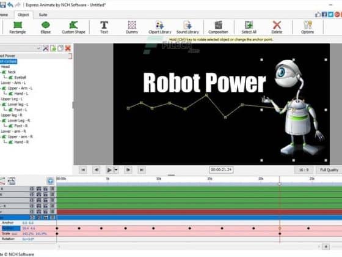The height and width of the screenshot is (257, 342).
Task: Select the 'Foot - R' tree item
Action: pos(21,126)
